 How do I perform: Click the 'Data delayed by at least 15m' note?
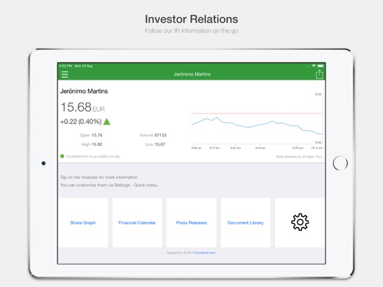299,157
